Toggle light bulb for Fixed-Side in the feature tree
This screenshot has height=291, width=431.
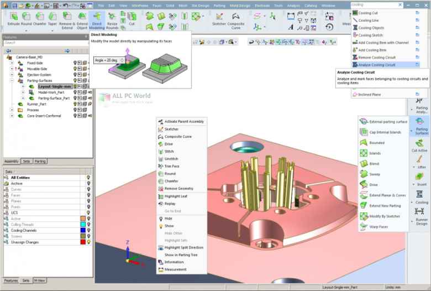[x=75, y=63]
